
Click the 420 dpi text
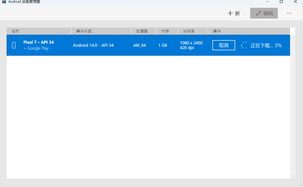coord(187,48)
